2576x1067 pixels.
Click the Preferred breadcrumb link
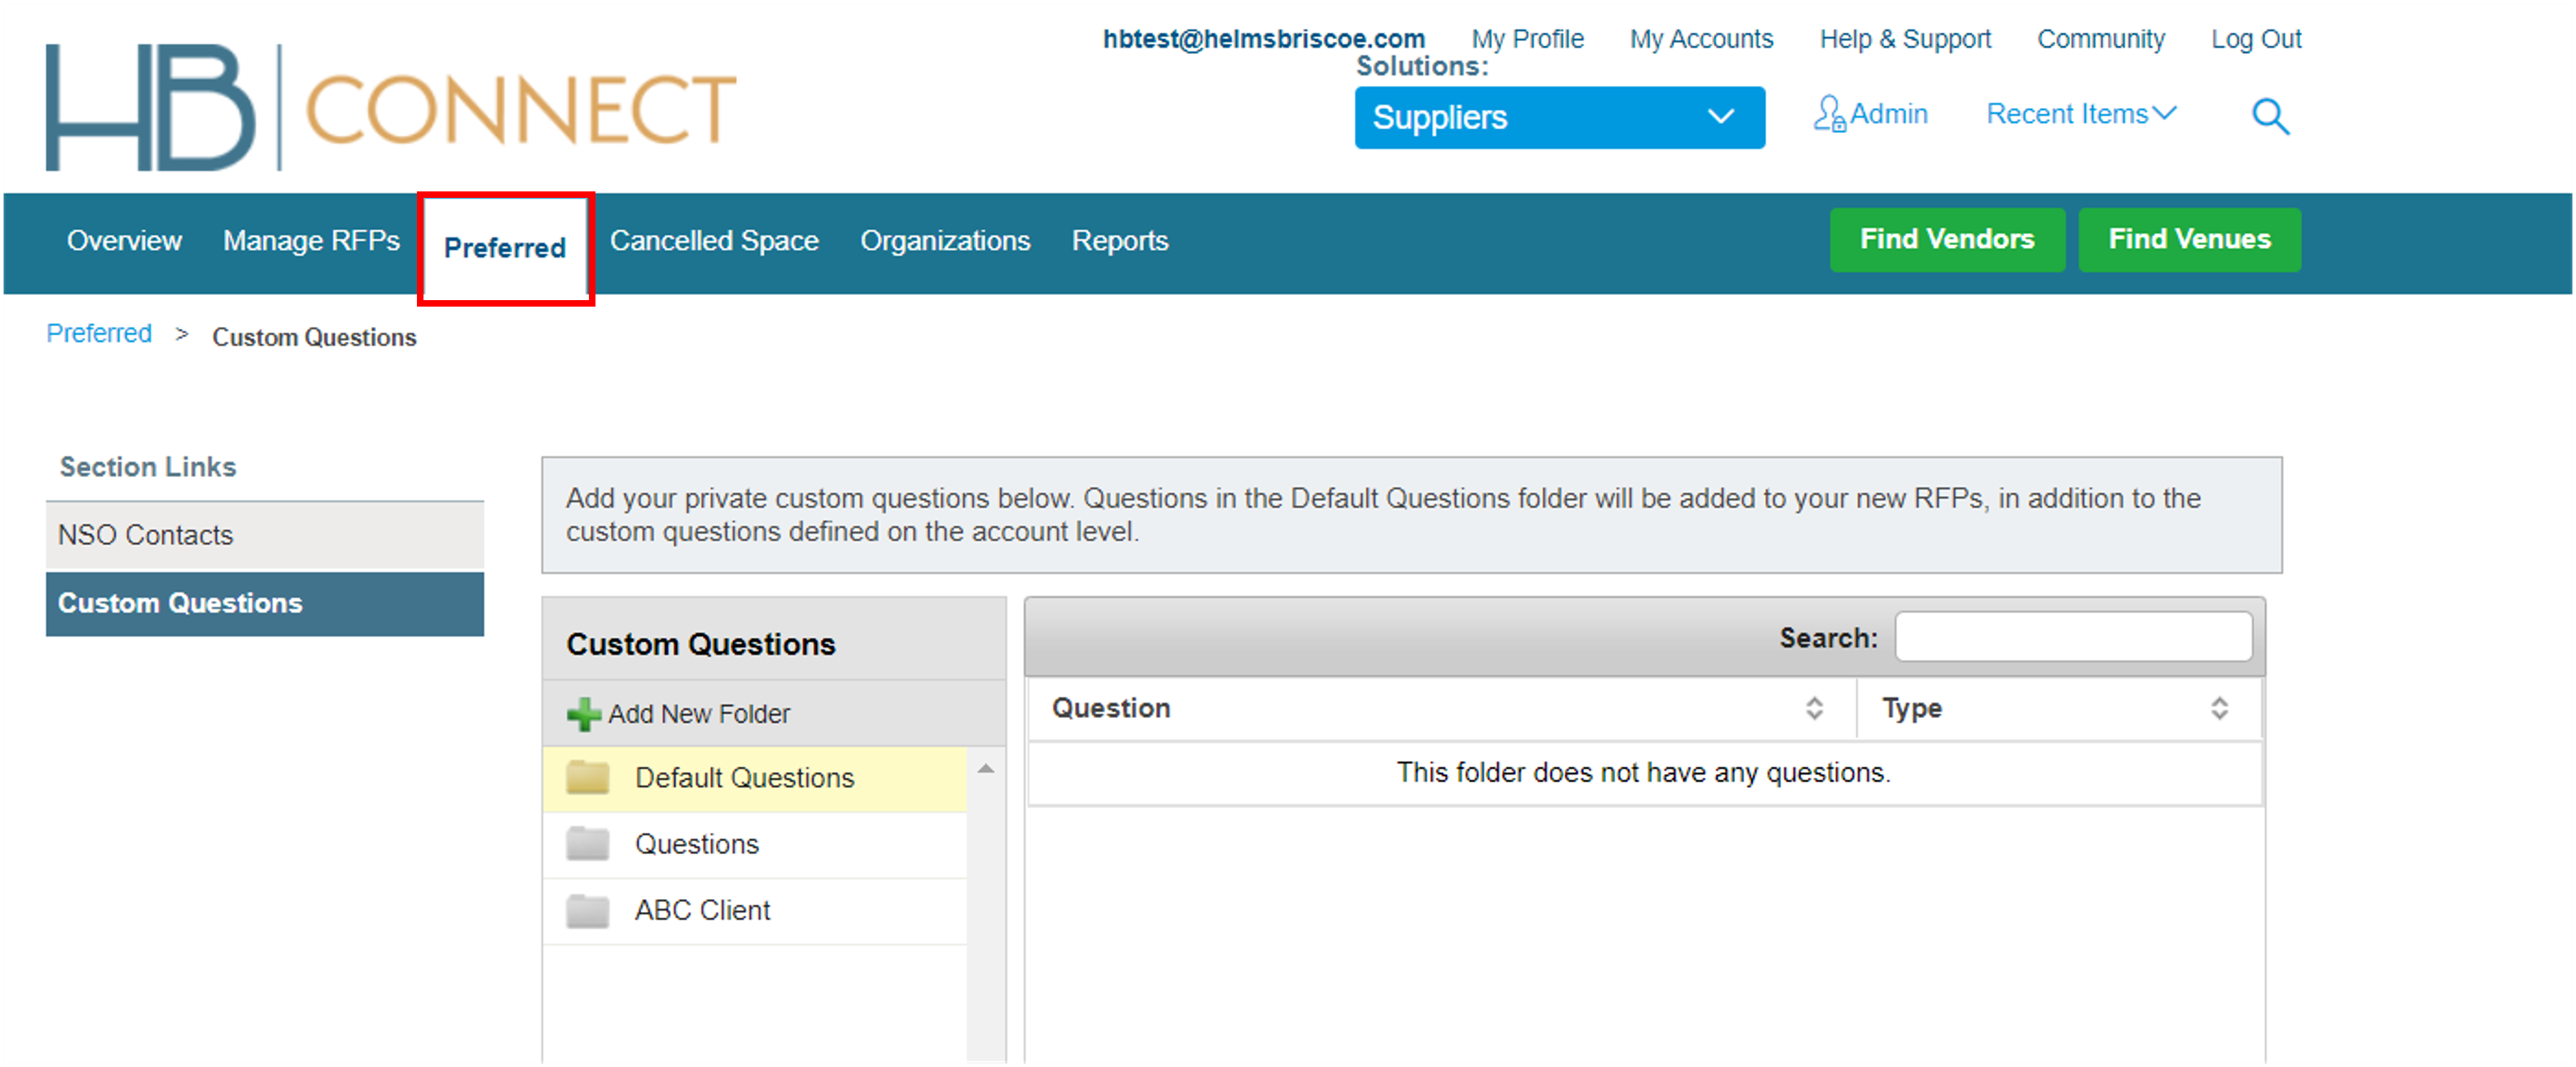coord(98,334)
